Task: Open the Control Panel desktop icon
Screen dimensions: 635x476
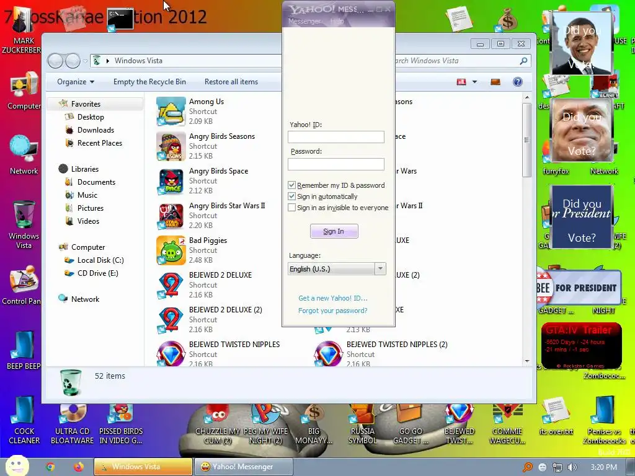Action: click(x=22, y=285)
